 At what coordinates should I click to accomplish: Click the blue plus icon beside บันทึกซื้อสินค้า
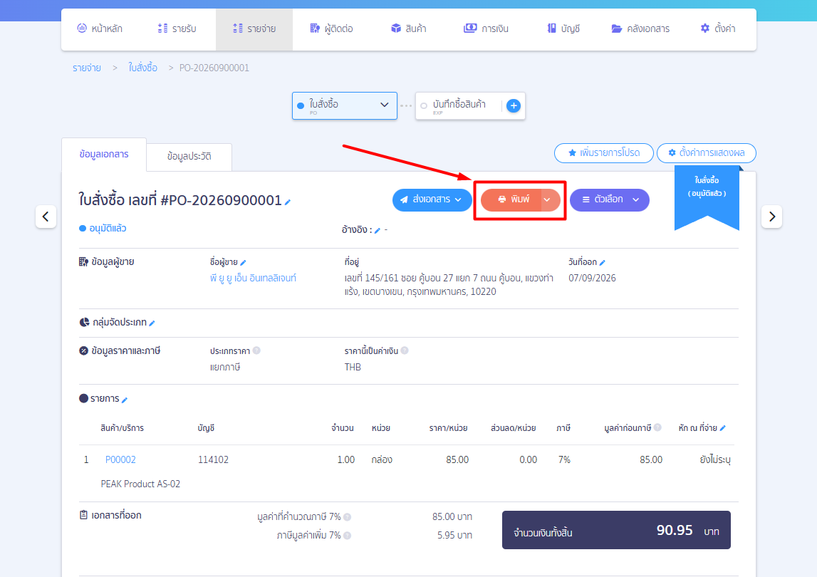(514, 106)
